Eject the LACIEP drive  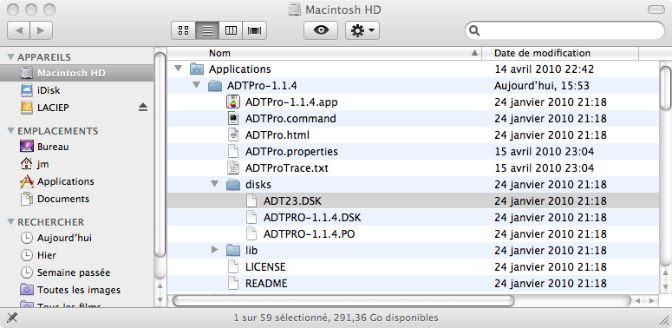[143, 108]
